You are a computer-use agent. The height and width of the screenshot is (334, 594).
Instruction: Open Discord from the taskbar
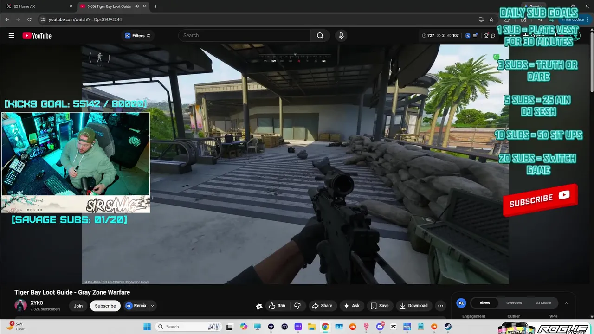click(x=380, y=327)
